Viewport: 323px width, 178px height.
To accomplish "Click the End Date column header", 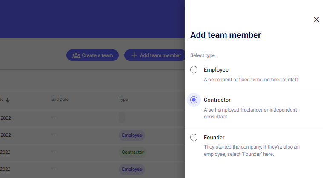I will coord(60,100).
